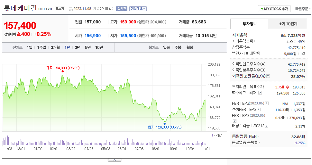Select the 3년 line chart period
This screenshot has height=165, width=312.
pos(78,48)
